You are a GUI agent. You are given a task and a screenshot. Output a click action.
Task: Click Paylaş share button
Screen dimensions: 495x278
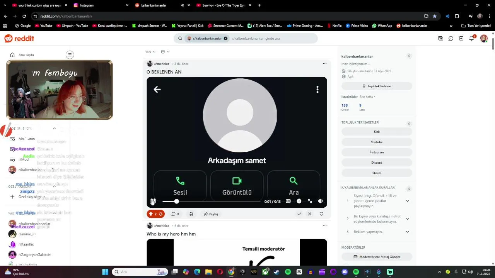click(211, 214)
